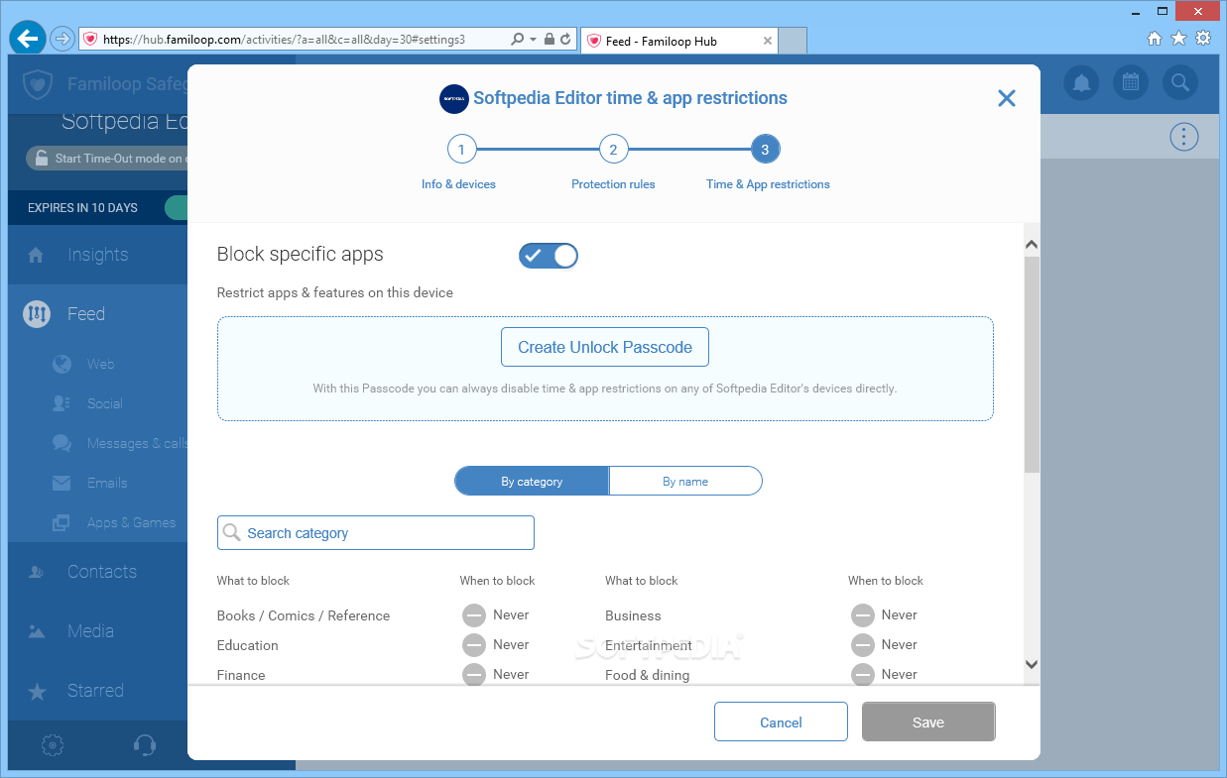Click the address bar search magnifier
Viewport: 1227px width, 778px height.
tap(517, 40)
